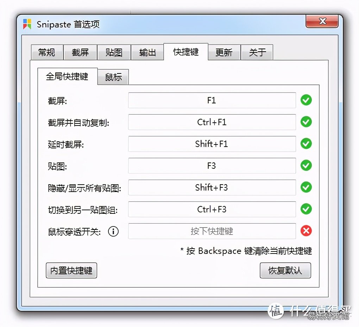Click the Snipaste logo in the title bar
Screen dimensions: 359x327
pyautogui.click(x=27, y=24)
